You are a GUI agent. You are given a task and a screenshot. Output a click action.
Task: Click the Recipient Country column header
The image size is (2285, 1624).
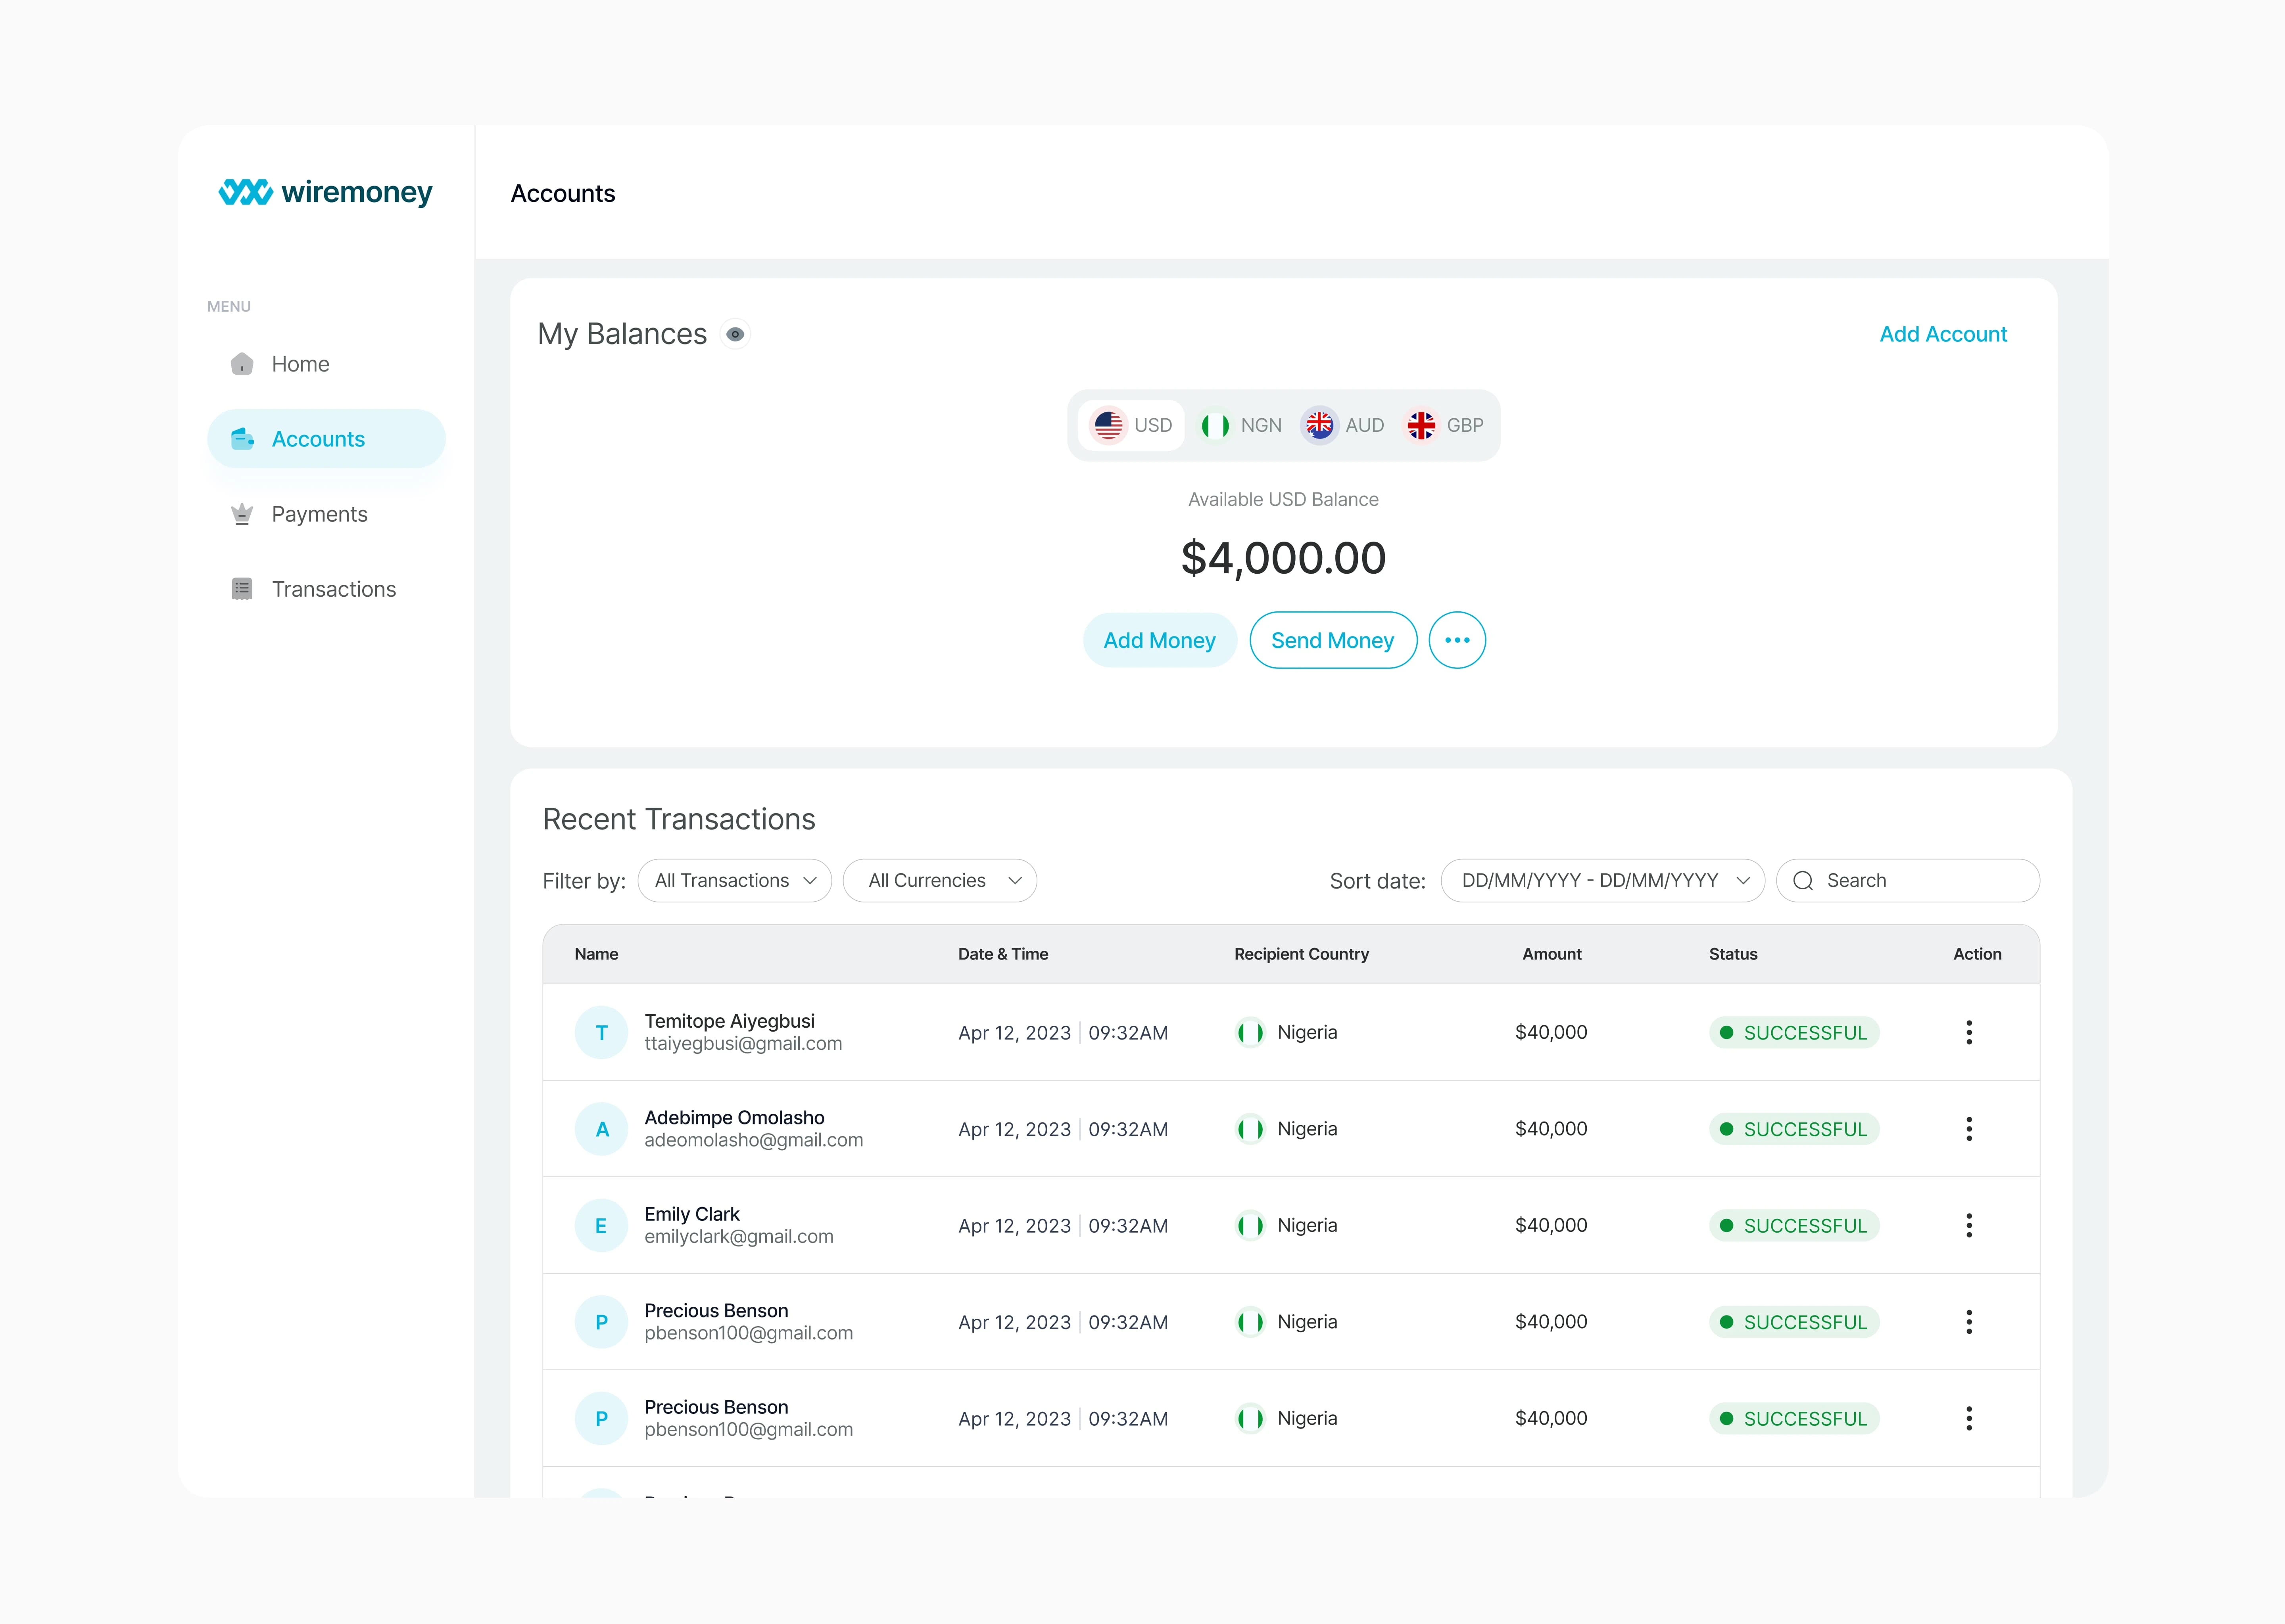tap(1302, 954)
